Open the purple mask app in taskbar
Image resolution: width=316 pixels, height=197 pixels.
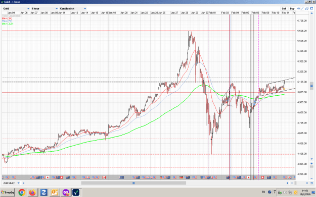pyautogui.click(x=66, y=192)
